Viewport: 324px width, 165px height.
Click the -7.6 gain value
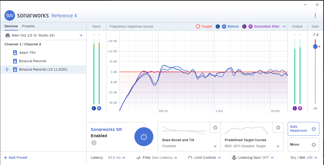[x=315, y=35]
